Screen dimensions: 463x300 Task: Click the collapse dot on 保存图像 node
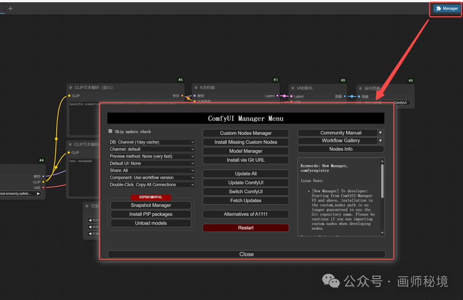[x=361, y=88]
